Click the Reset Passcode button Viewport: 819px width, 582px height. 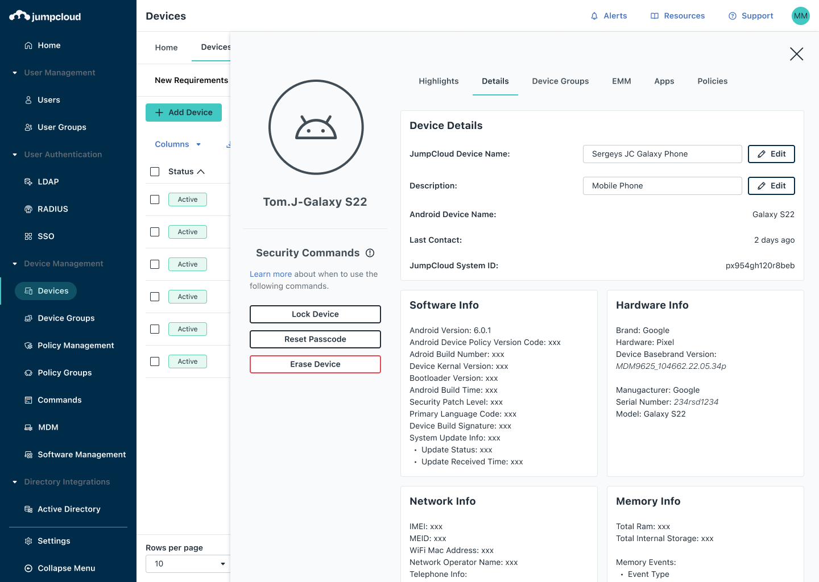pos(315,339)
